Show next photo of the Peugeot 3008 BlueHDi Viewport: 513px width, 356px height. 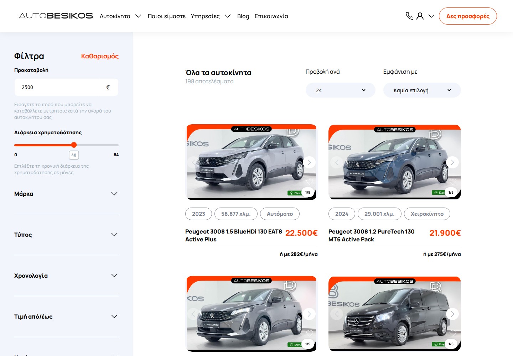click(x=309, y=162)
